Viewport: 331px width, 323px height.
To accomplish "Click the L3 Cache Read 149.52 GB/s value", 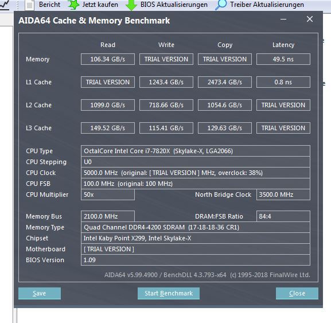I will (x=108, y=128).
